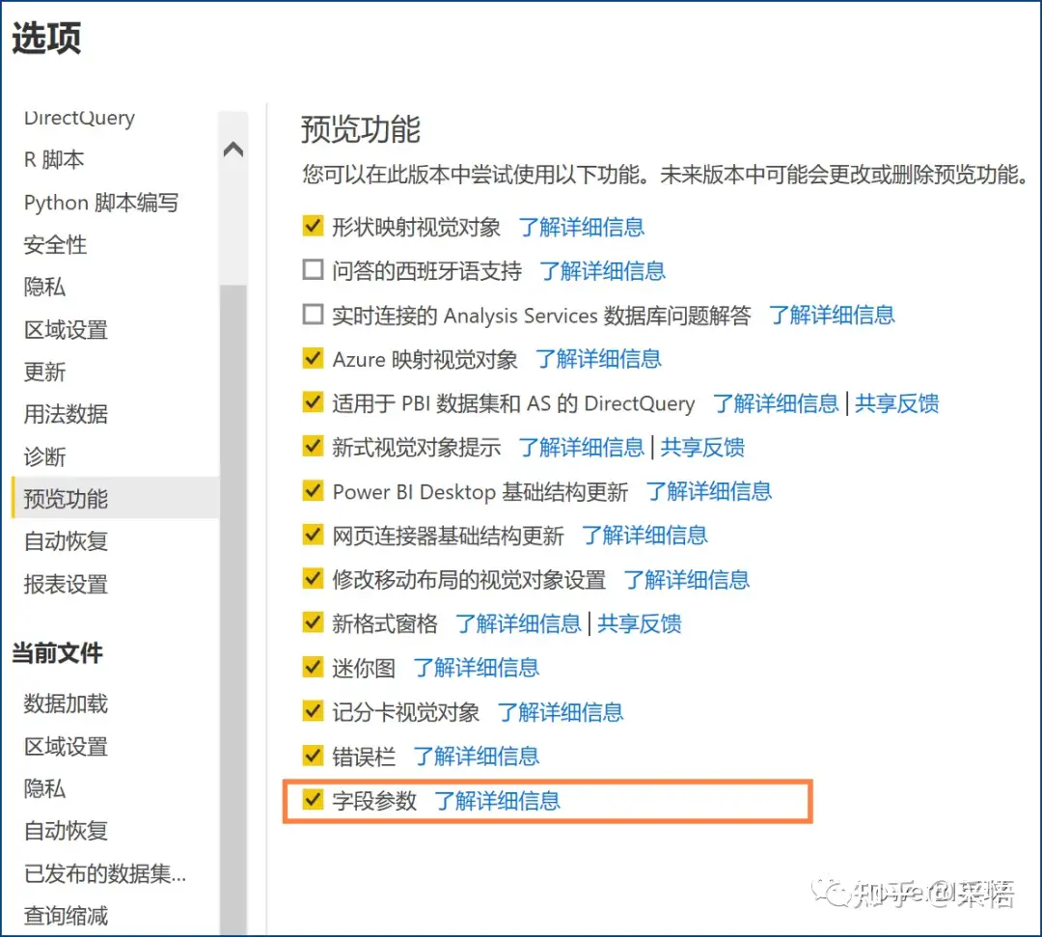Open 了解详细信息 link for 形状映射视觉对象
Viewport: 1042px width, 937px height.
(582, 228)
